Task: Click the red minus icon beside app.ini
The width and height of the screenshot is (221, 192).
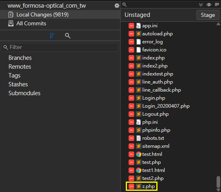Action: tap(131, 26)
